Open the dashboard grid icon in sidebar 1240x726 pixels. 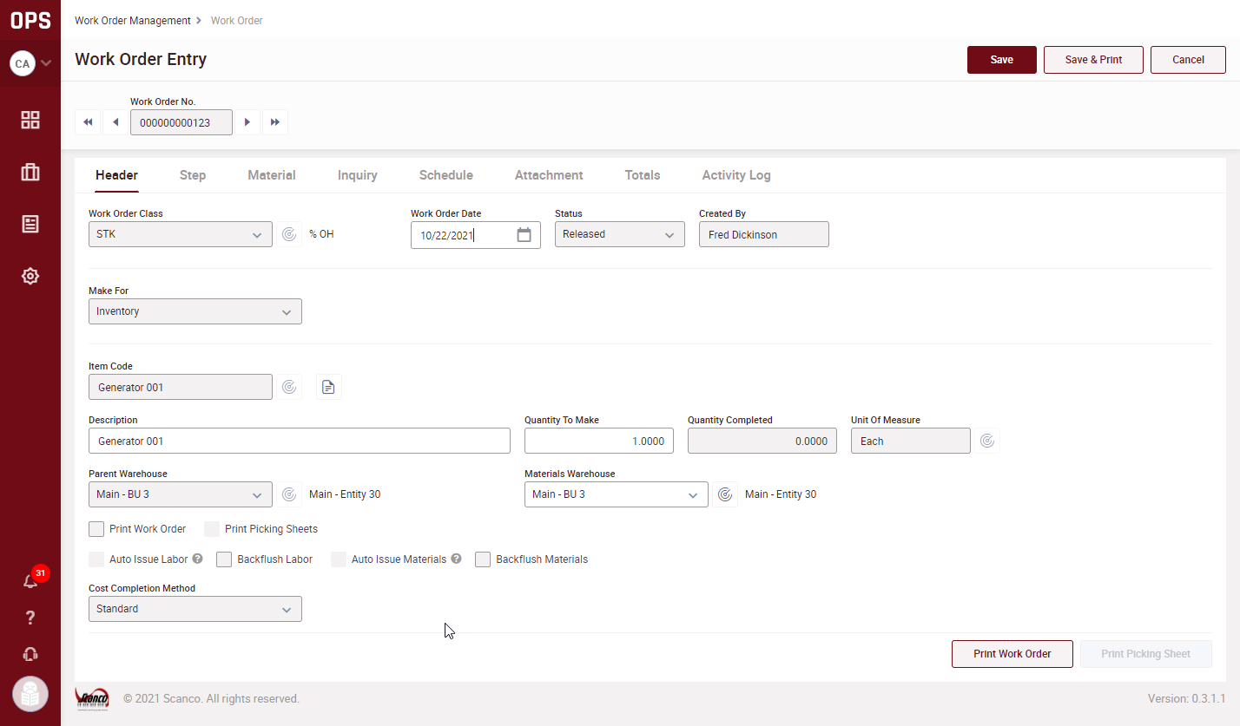pyautogui.click(x=30, y=121)
